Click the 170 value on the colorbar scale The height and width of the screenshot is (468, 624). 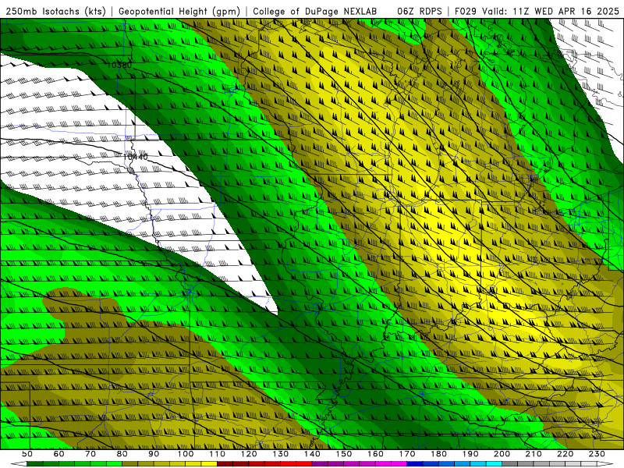click(407, 454)
